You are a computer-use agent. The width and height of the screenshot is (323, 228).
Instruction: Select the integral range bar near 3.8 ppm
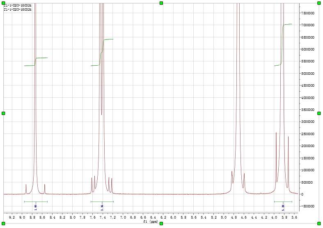[x=283, y=202]
